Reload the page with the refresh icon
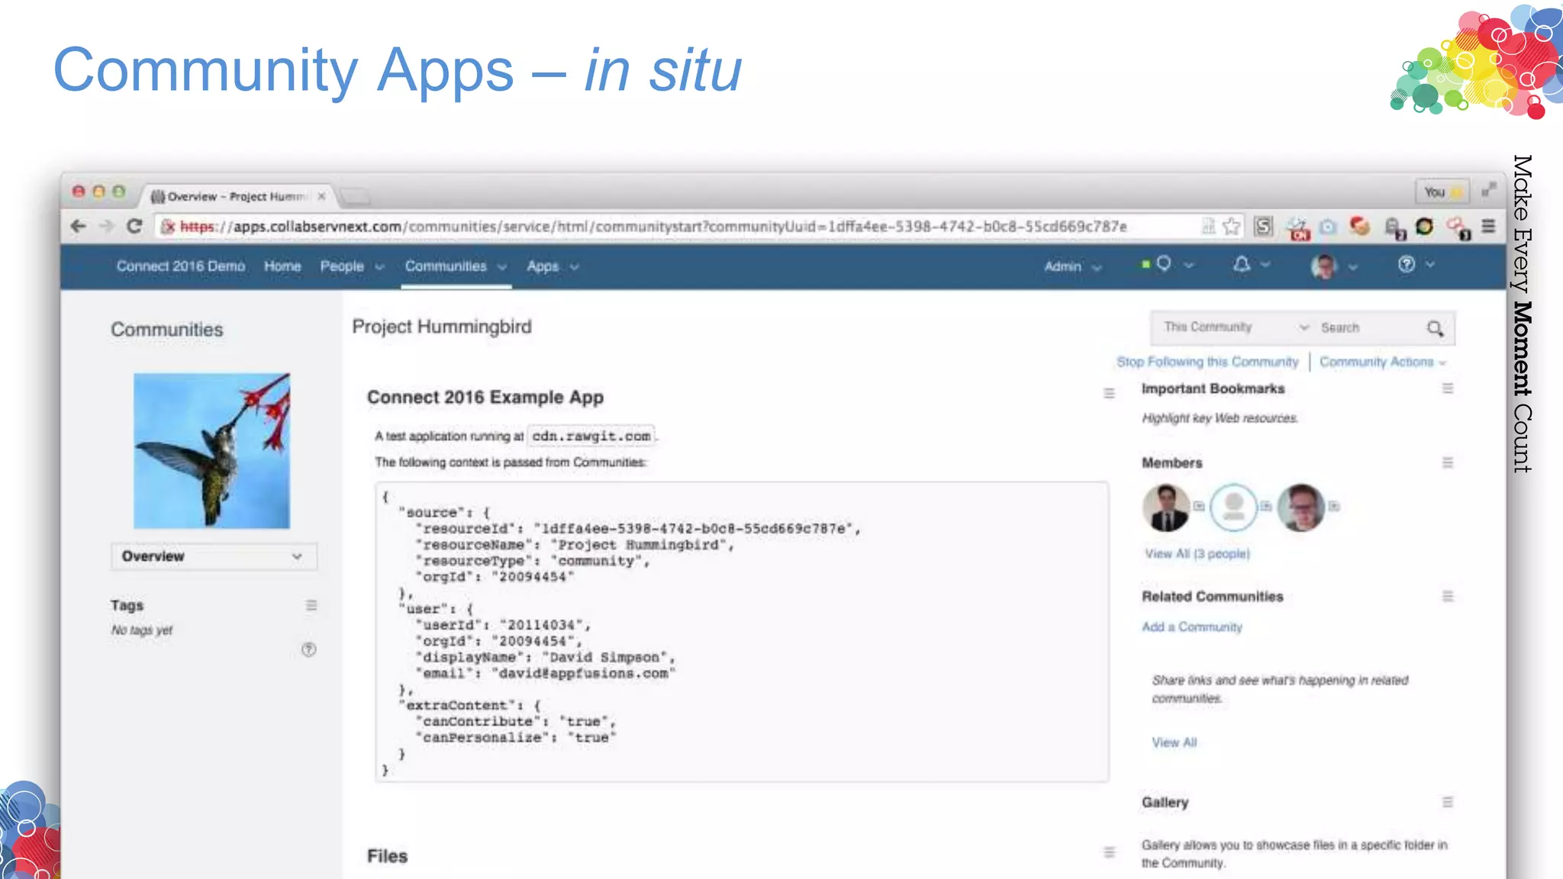Image resolution: width=1563 pixels, height=879 pixels. tap(134, 226)
